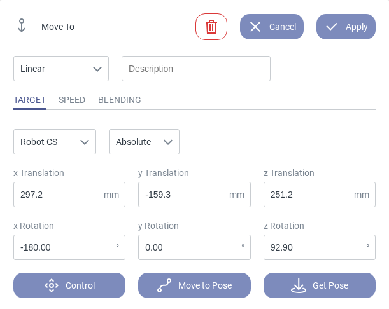
Task: Edit the x Translation value 297.2
Action: coord(69,195)
